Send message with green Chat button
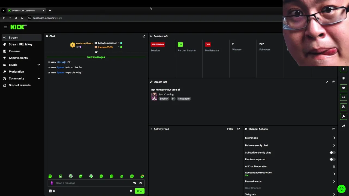Viewport: 349px width, 196px height. coord(140,191)
